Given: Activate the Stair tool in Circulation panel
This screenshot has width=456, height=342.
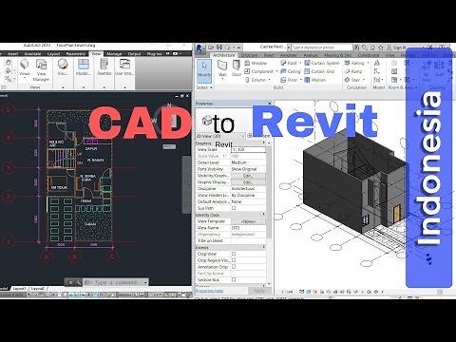Looking at the screenshot, I should pyautogui.click(x=352, y=80).
